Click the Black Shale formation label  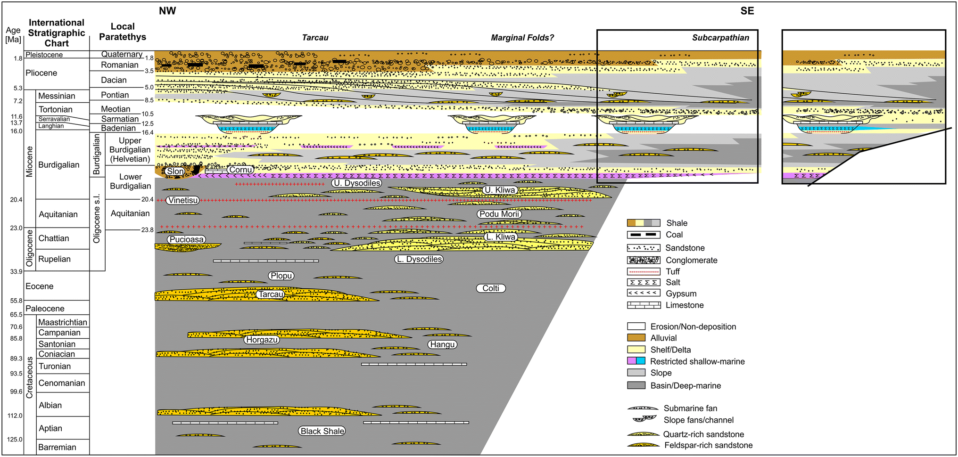point(322,431)
